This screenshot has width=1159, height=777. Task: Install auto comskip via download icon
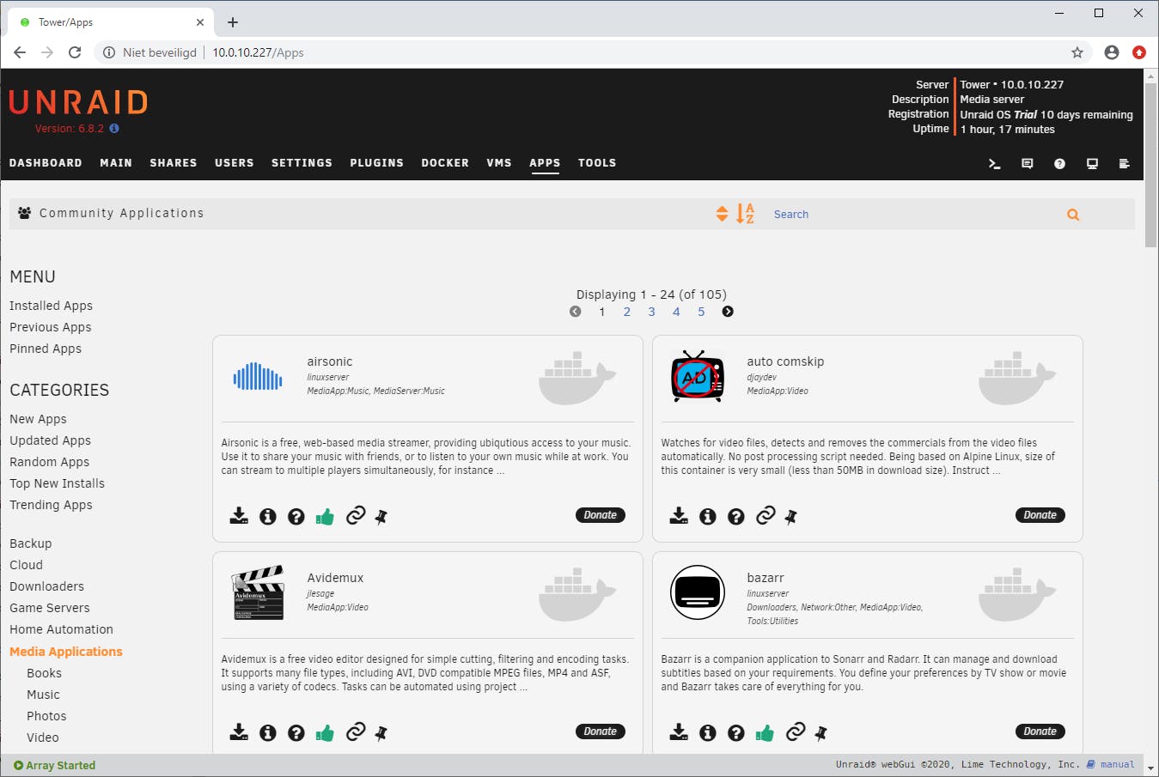click(x=679, y=516)
